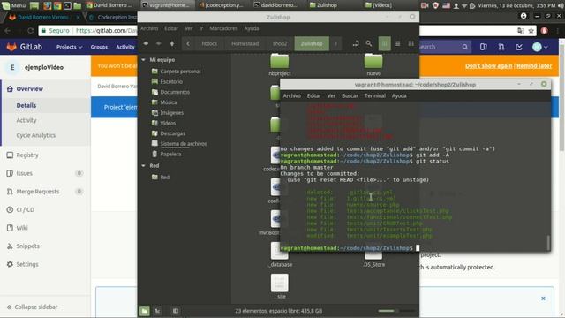
Task: Open the GitLab issues board icon
Action: pyautogui.click(x=484, y=47)
